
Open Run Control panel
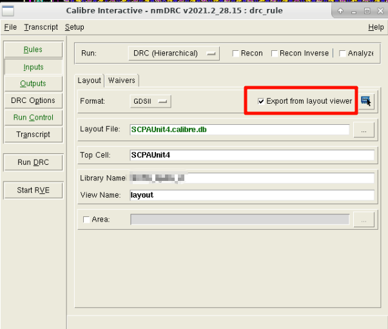(33, 117)
